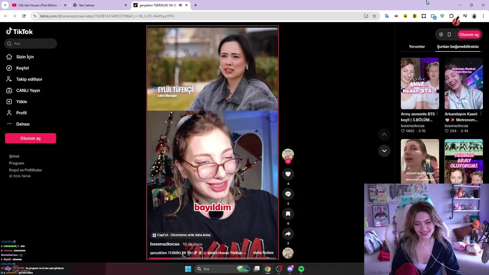
Task: Open the tab search dropdown arrow
Action: click(5, 5)
